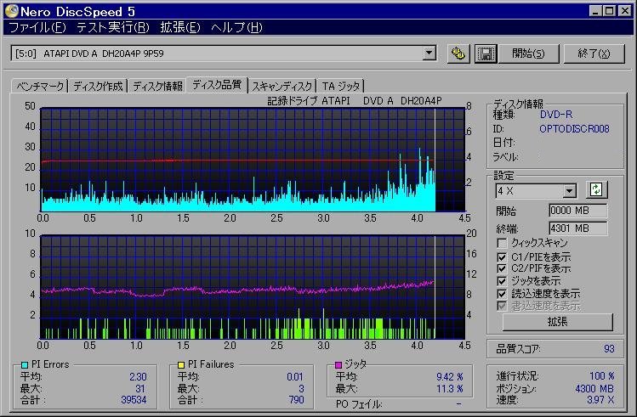Click the PO フェイル label
This screenshot has width=637, height=417.
click(x=359, y=404)
